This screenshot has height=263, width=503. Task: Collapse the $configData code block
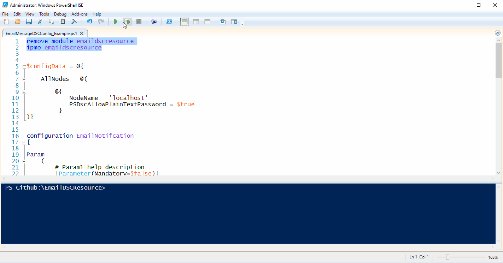click(24, 67)
